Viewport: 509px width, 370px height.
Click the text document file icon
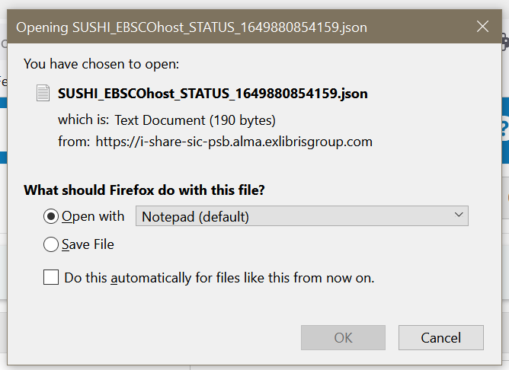(x=43, y=93)
